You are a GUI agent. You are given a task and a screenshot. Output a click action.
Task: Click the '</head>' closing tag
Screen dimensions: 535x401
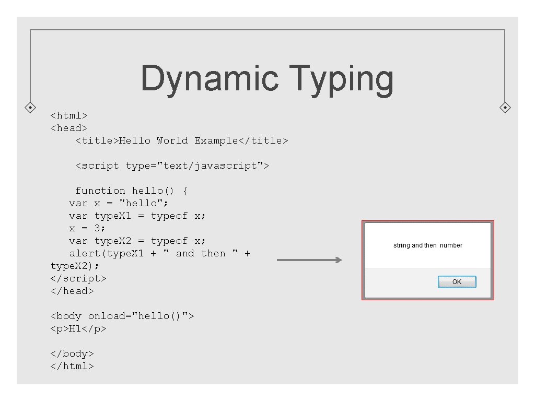(72, 291)
